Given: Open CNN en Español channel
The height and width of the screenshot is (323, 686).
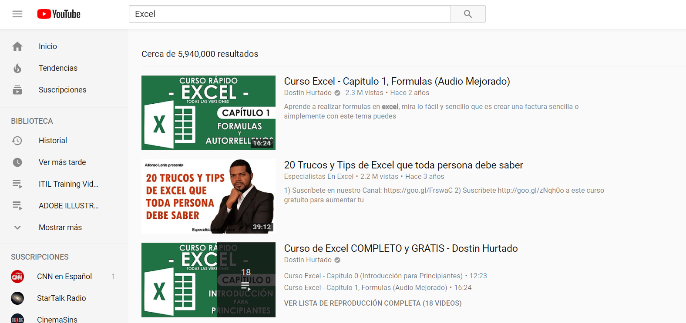Looking at the screenshot, I should [x=64, y=277].
